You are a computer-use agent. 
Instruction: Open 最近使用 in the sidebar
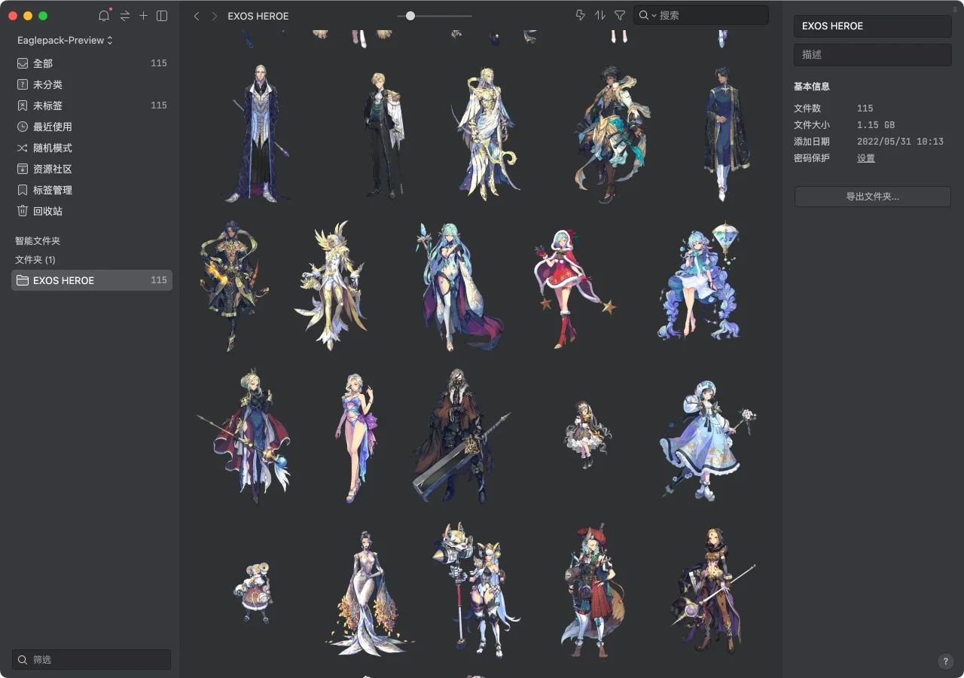point(92,127)
